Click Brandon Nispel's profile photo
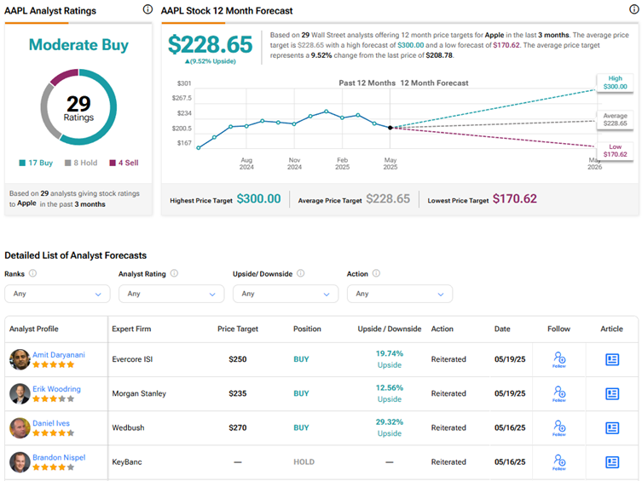The height and width of the screenshot is (481, 642). click(20, 462)
